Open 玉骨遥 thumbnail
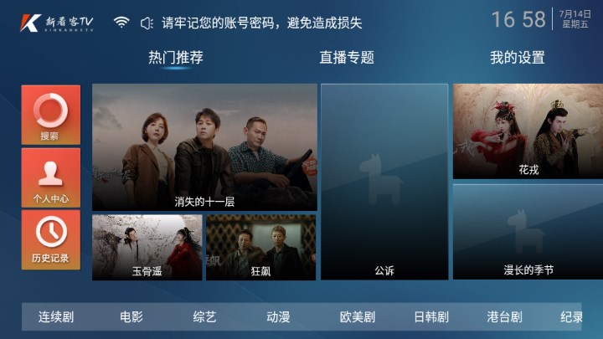The height and width of the screenshot is (339, 603). tap(147, 247)
